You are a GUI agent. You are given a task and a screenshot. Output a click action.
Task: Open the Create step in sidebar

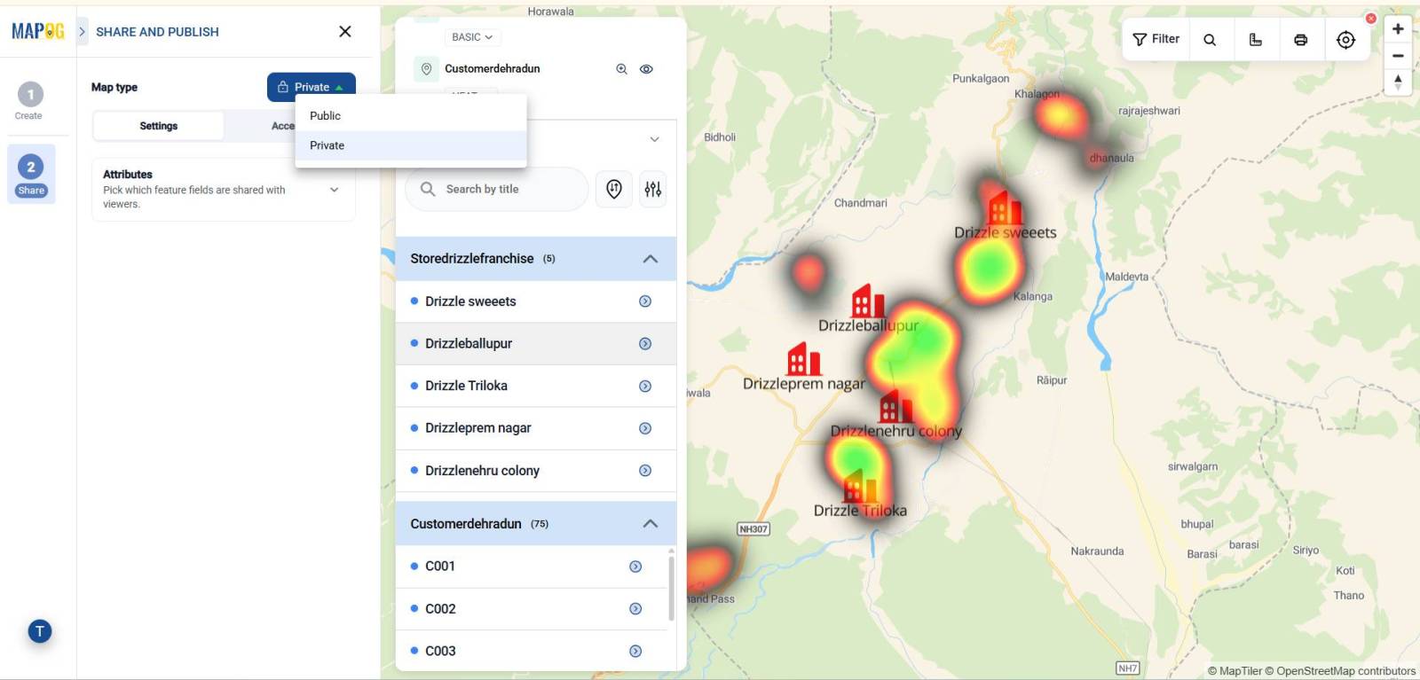29,101
